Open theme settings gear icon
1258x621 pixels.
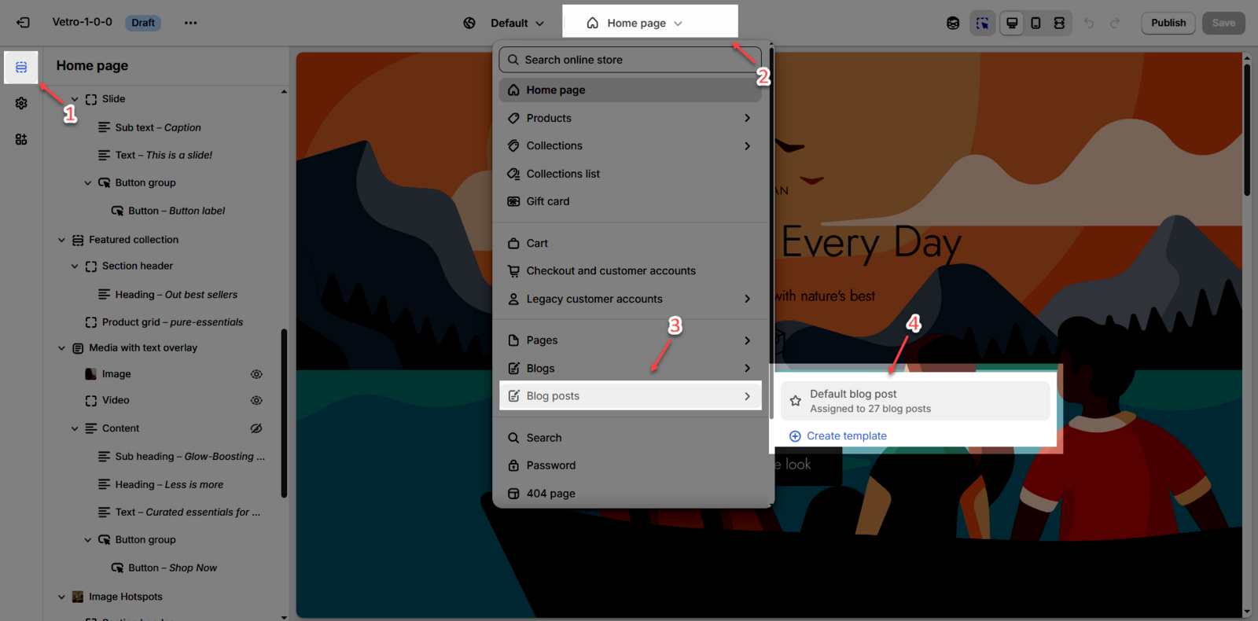coord(21,104)
